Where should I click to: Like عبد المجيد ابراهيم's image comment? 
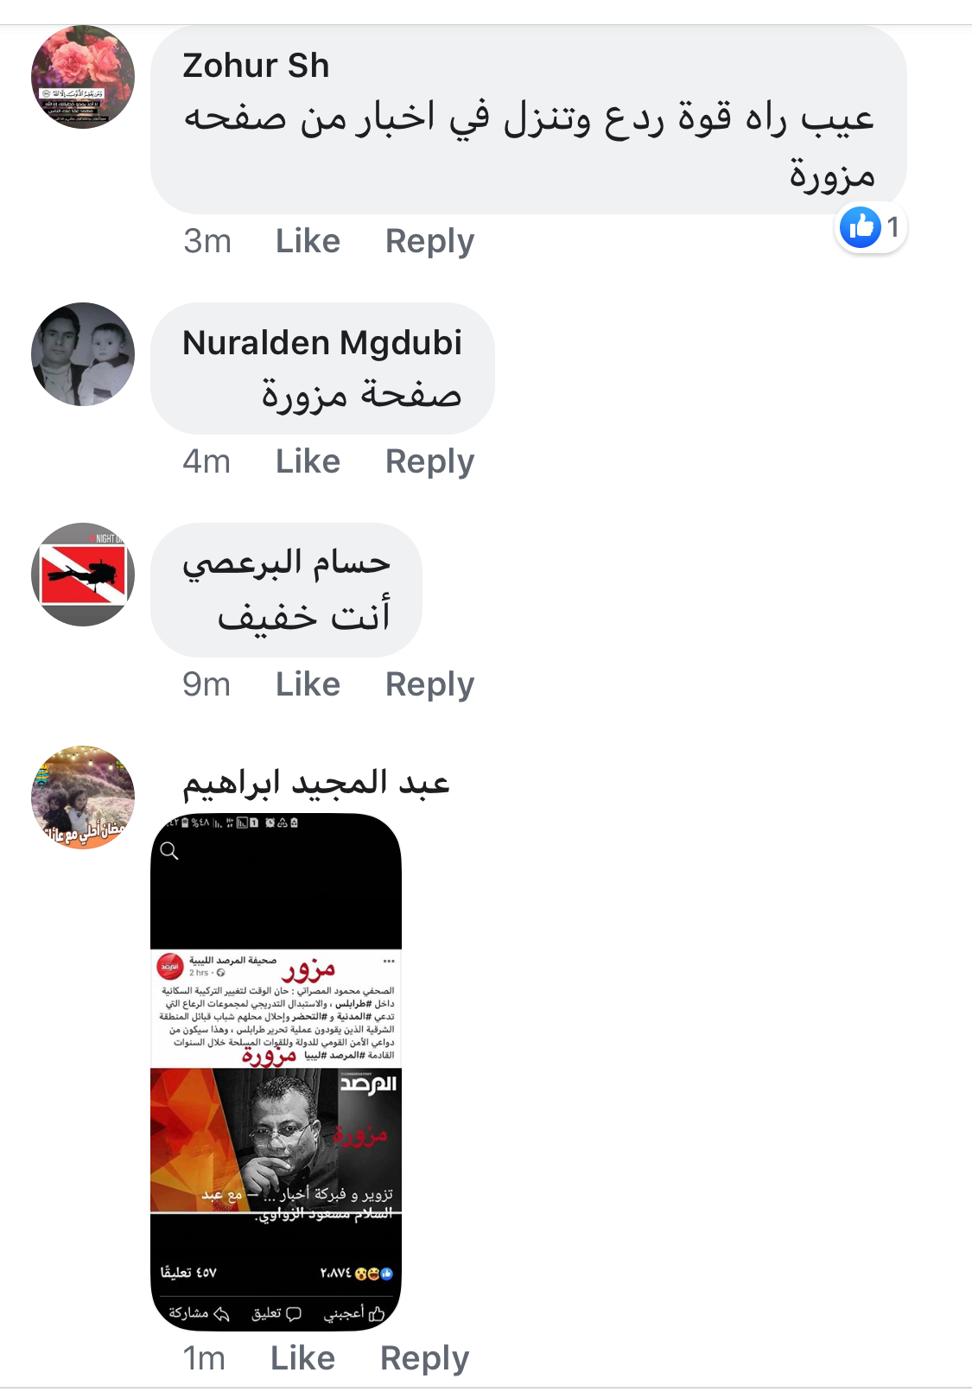pos(302,1358)
